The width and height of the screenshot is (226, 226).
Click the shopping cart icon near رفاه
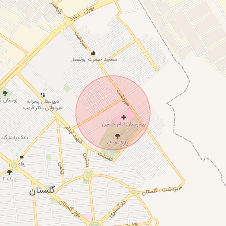[x=22, y=158]
